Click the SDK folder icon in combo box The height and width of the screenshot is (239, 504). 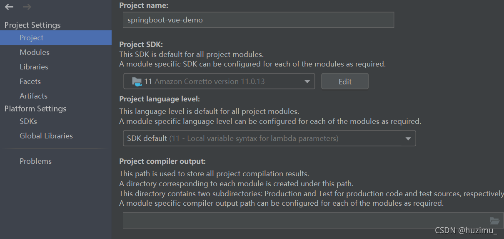click(x=137, y=81)
